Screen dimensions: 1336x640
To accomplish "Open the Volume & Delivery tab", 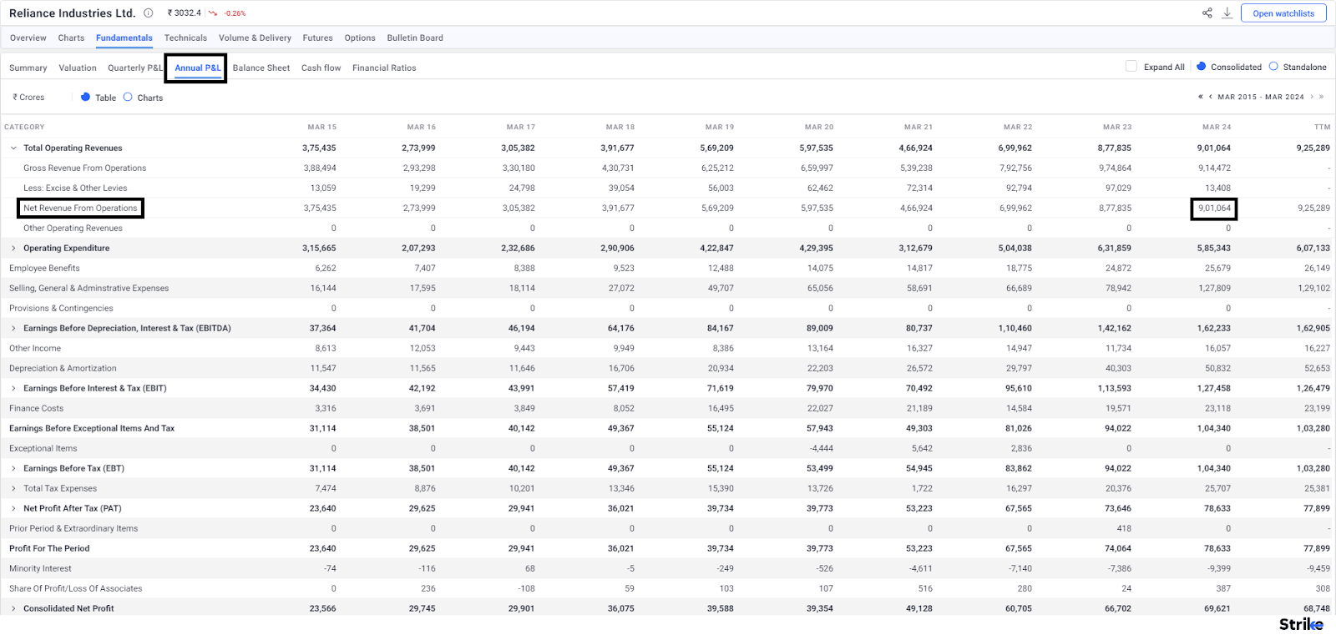I will [x=255, y=38].
